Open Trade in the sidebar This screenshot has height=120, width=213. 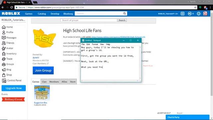(7, 59)
